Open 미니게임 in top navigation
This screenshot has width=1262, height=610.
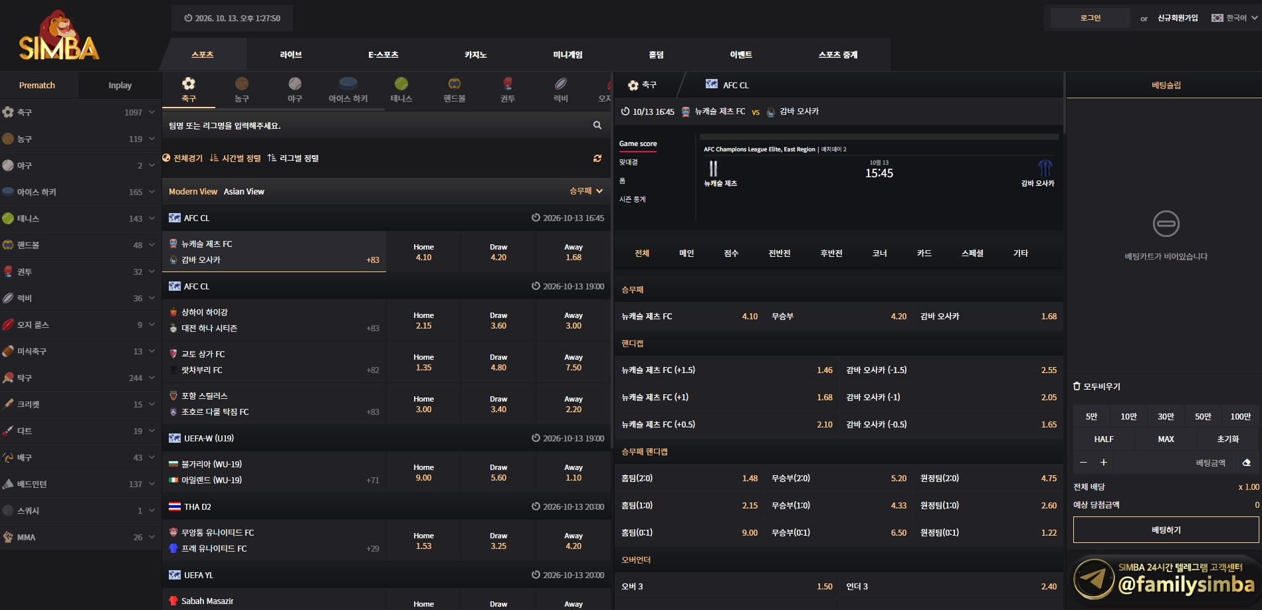coord(568,54)
